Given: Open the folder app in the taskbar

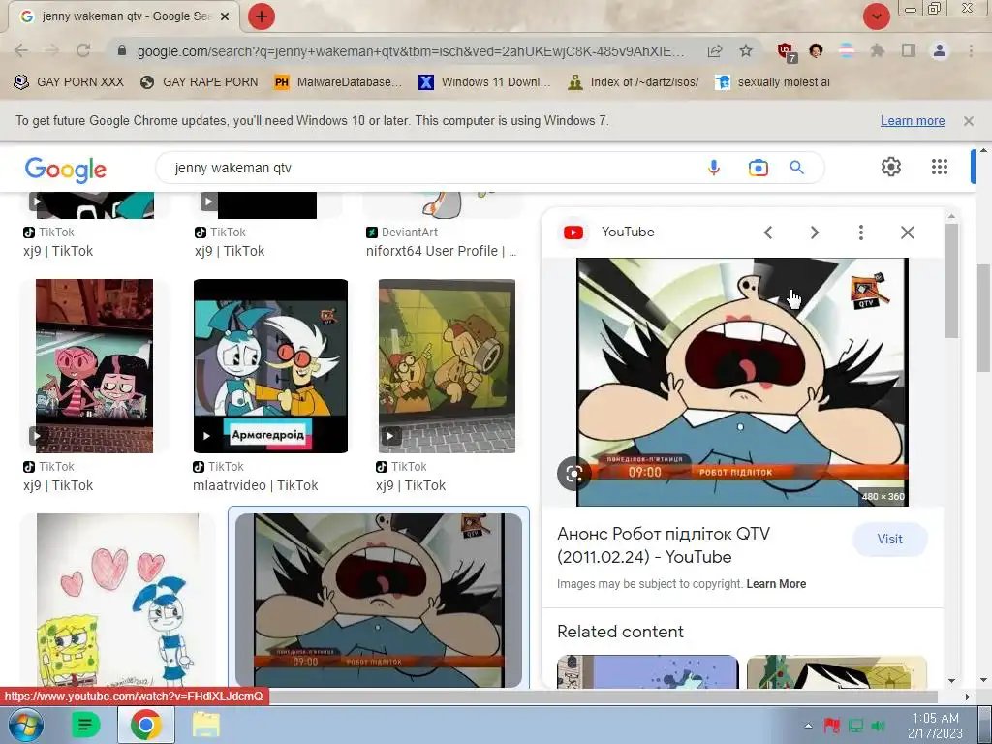Looking at the screenshot, I should tap(205, 725).
